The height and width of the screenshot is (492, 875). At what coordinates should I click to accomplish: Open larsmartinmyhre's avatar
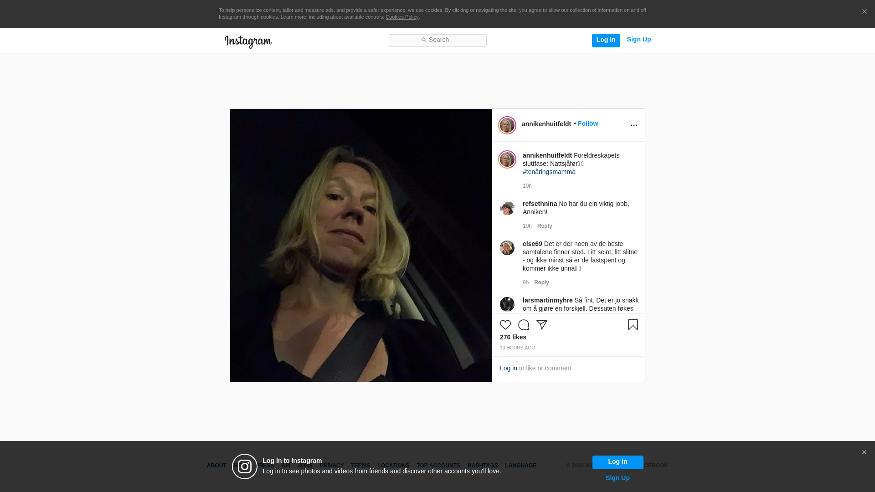point(507,304)
